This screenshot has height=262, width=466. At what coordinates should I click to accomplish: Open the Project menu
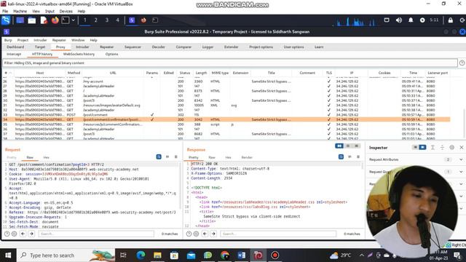click(23, 40)
